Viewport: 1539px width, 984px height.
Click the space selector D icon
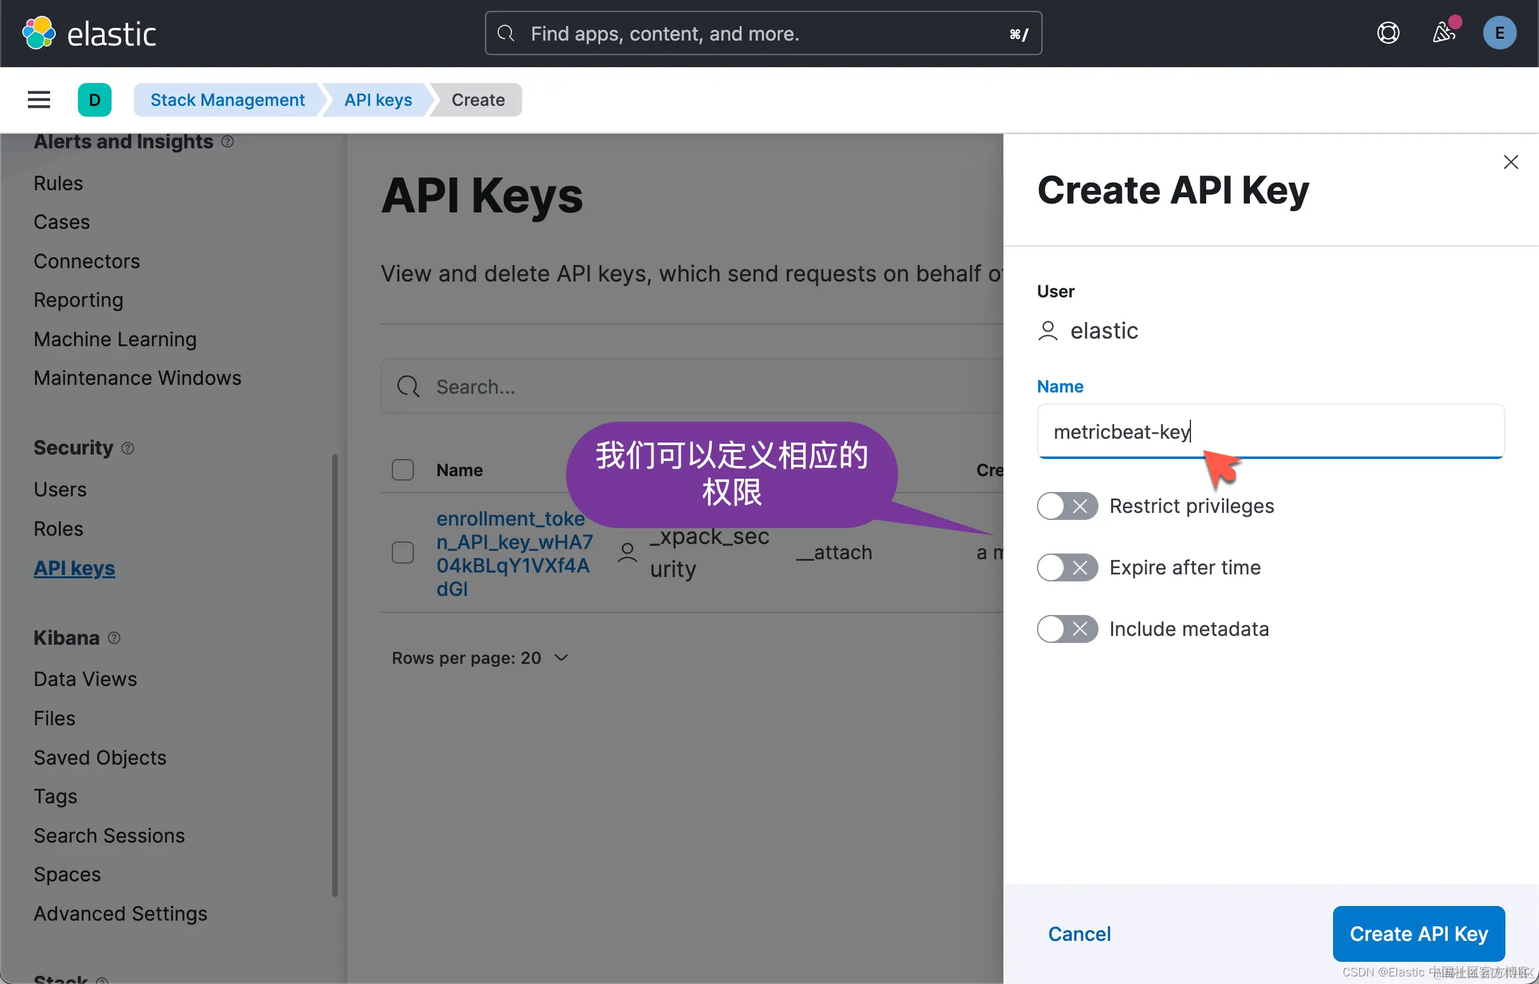point(94,100)
